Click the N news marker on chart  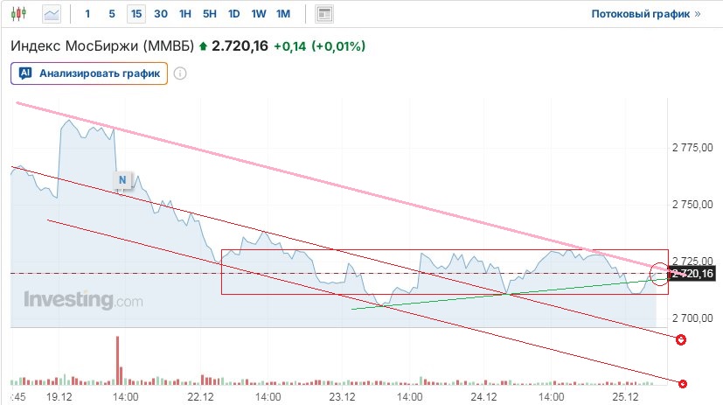tap(122, 180)
